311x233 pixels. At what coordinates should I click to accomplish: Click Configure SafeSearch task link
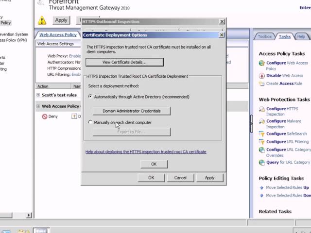click(286, 134)
